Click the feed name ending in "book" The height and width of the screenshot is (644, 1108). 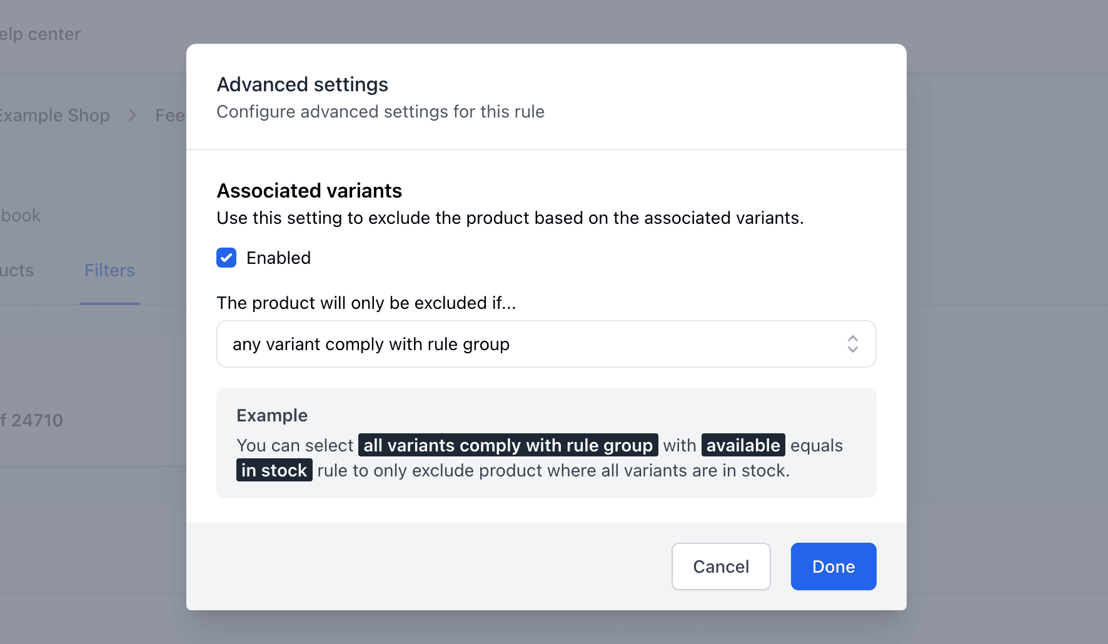tap(21, 215)
